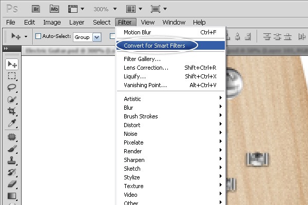The height and width of the screenshot is (205, 308).
Task: Select the Eyedropper tool
Action: (x=12, y=123)
